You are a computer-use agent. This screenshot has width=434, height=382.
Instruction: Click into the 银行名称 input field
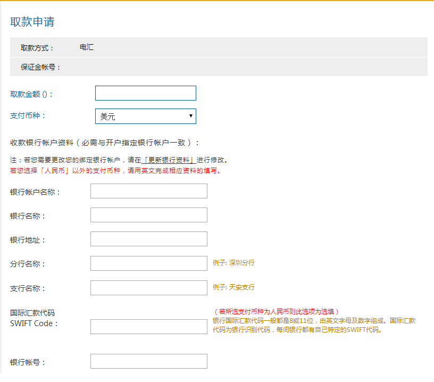pos(148,215)
